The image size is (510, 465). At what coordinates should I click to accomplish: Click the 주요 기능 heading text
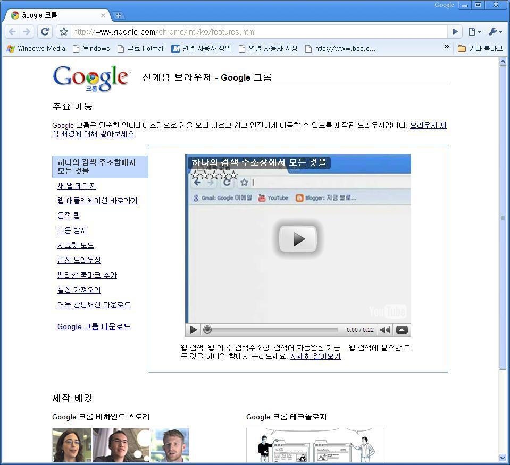pos(72,107)
